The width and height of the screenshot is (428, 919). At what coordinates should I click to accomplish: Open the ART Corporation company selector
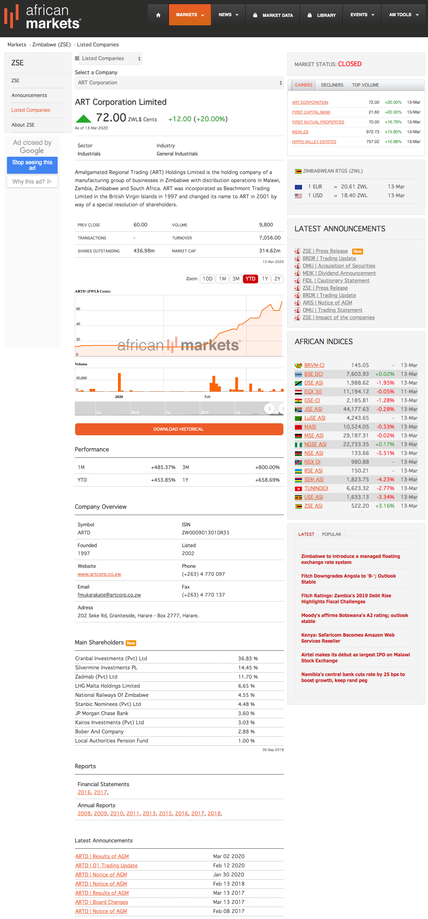point(179,83)
